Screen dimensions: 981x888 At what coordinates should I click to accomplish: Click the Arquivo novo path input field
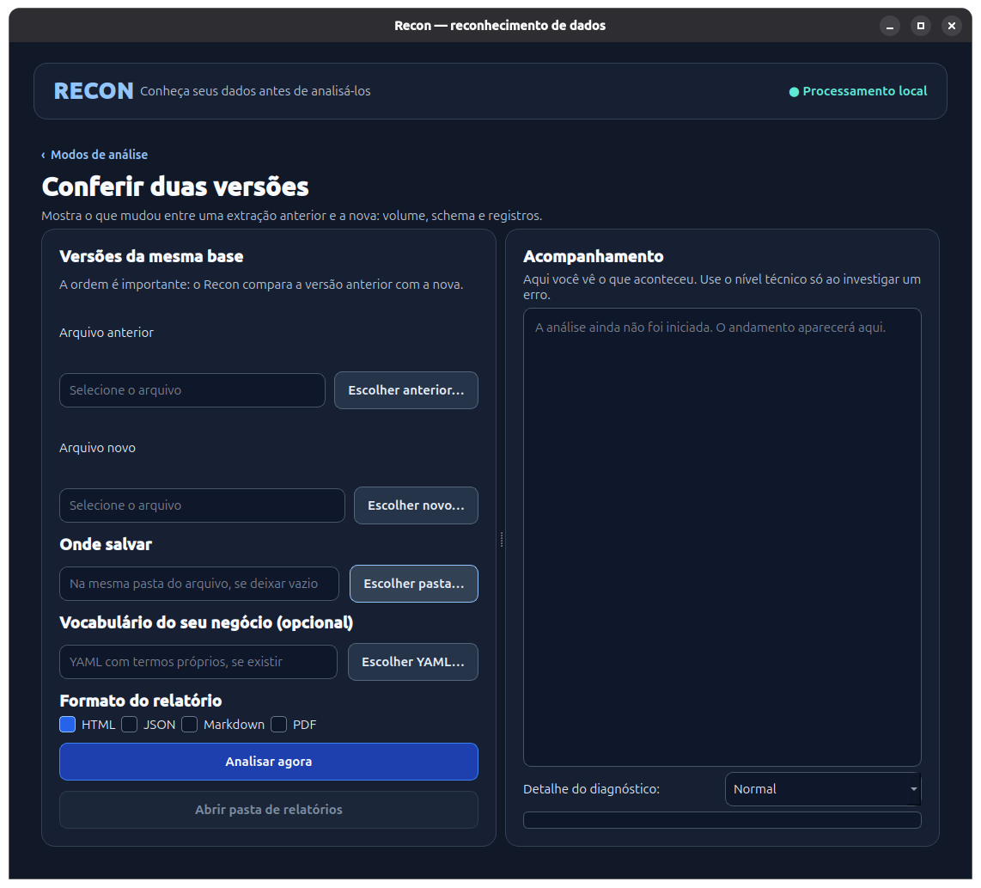(202, 505)
